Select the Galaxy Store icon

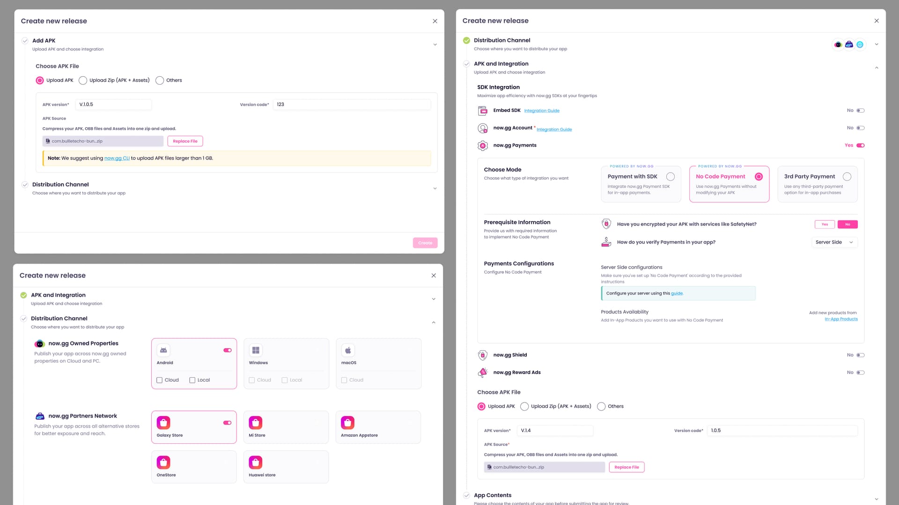click(163, 423)
